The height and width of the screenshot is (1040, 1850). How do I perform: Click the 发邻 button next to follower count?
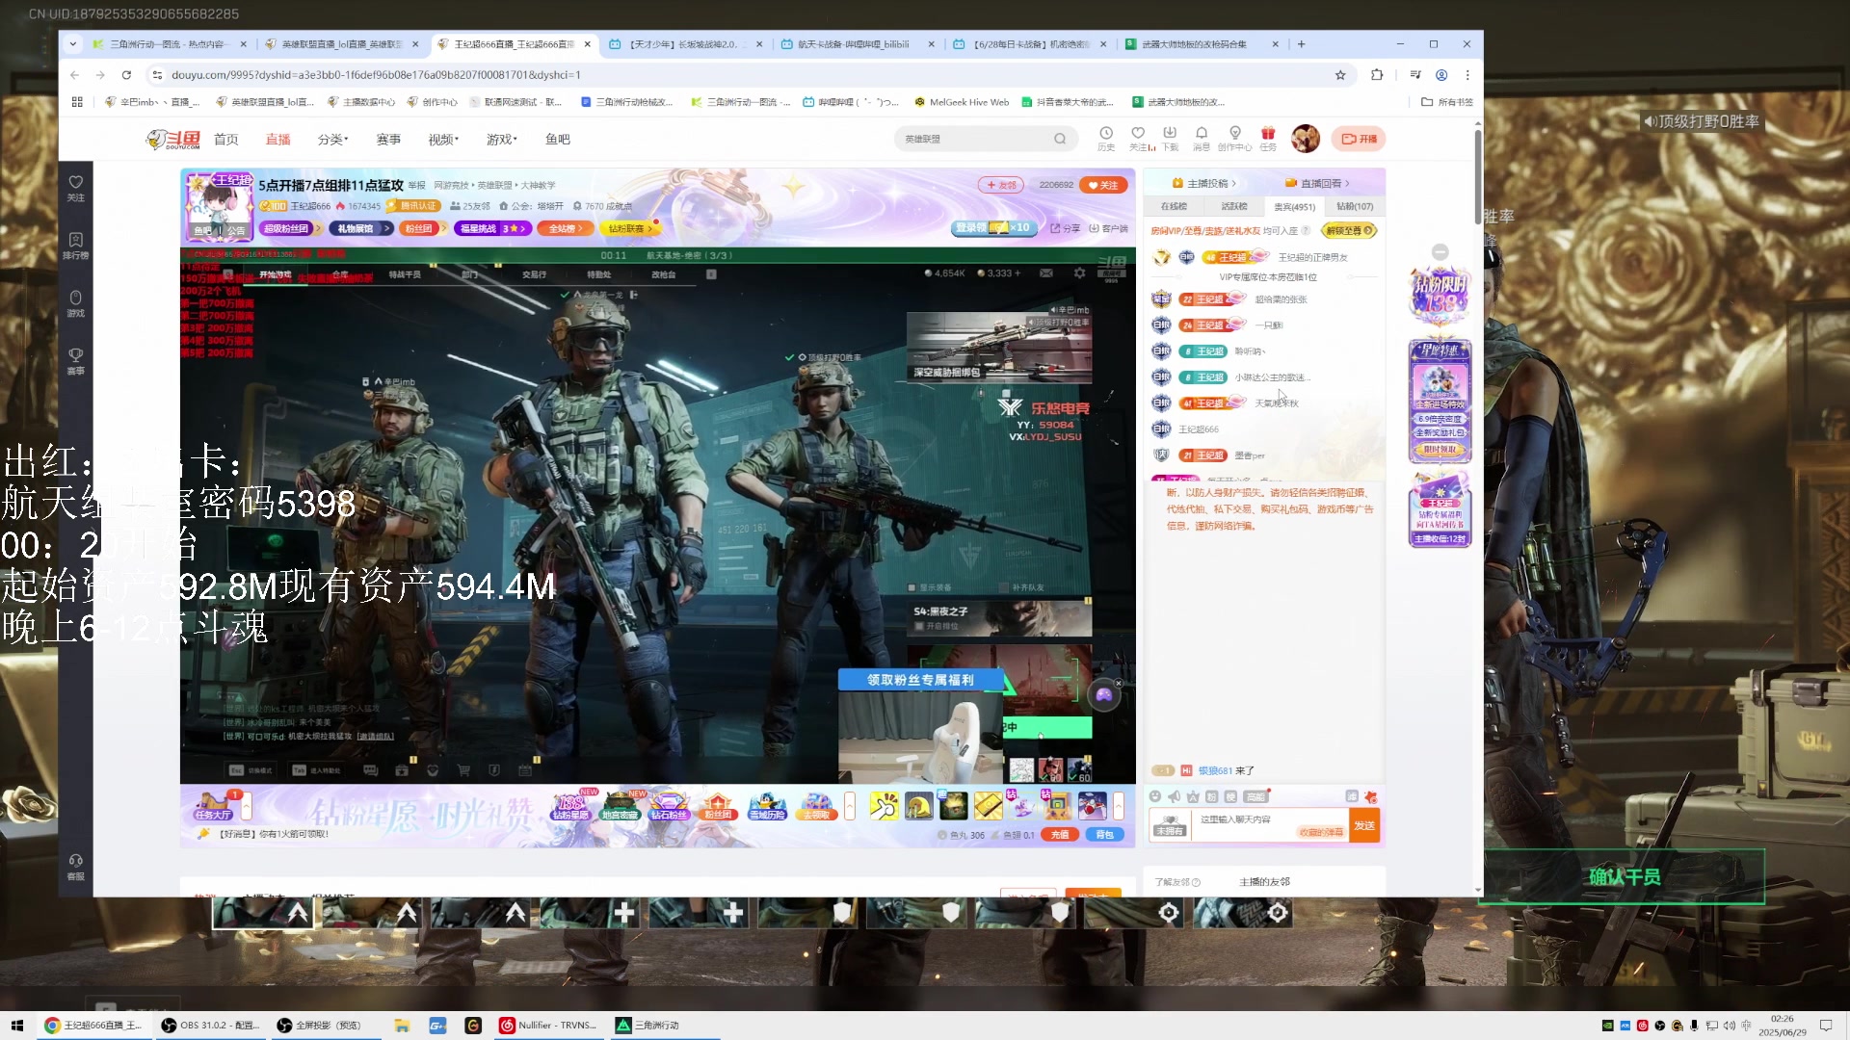[1002, 185]
